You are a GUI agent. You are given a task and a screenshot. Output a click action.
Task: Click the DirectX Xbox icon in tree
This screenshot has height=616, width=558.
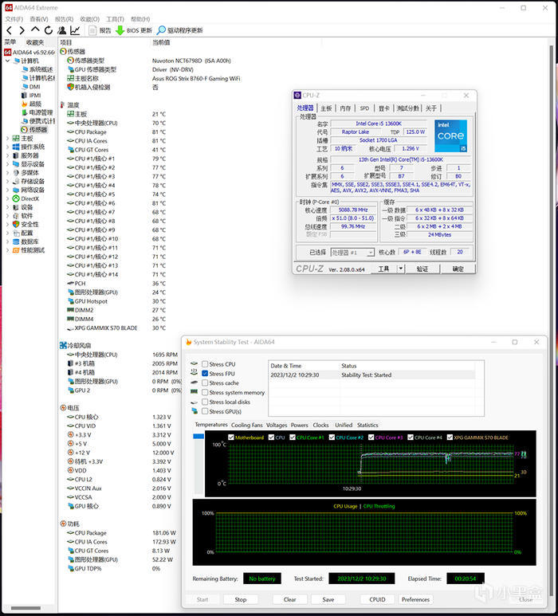click(x=16, y=198)
